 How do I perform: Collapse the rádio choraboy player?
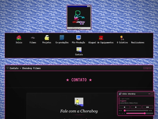coord(152,94)
